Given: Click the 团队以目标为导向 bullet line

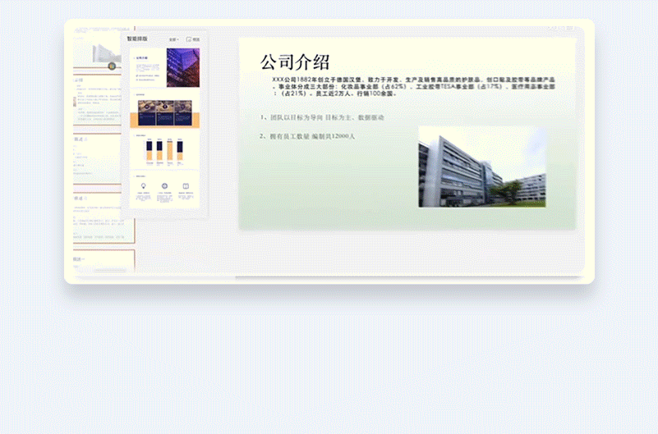Looking at the screenshot, I should 322,117.
